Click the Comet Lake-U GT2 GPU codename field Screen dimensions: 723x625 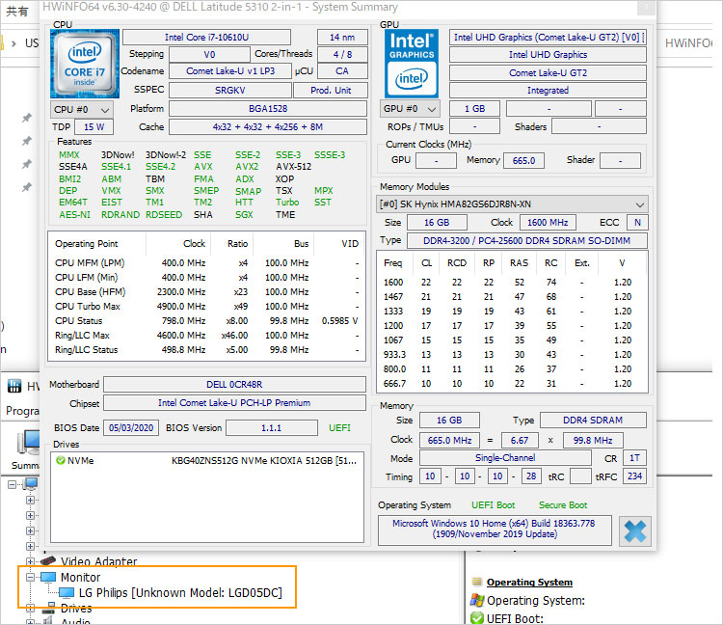pos(548,73)
